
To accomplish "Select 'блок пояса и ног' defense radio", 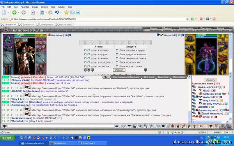I will pos(117,62).
